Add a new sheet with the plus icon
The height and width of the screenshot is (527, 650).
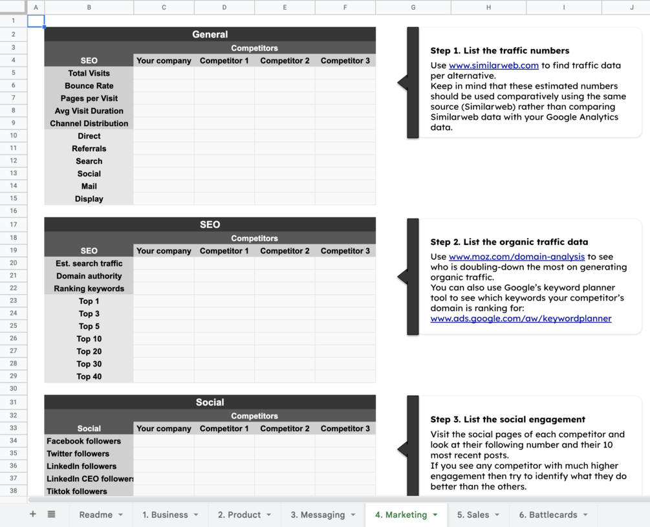click(x=33, y=514)
